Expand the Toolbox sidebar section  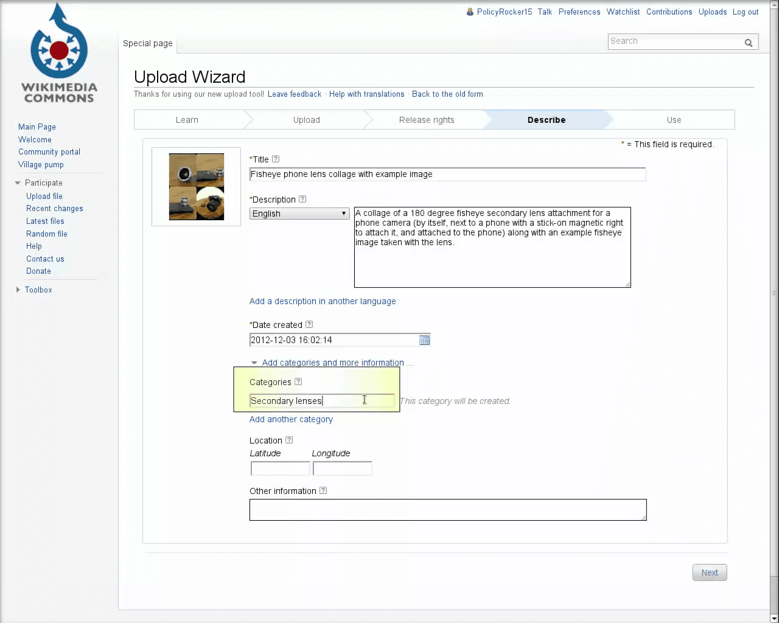pyautogui.click(x=18, y=290)
